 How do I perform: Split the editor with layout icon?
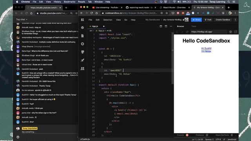[161, 26]
